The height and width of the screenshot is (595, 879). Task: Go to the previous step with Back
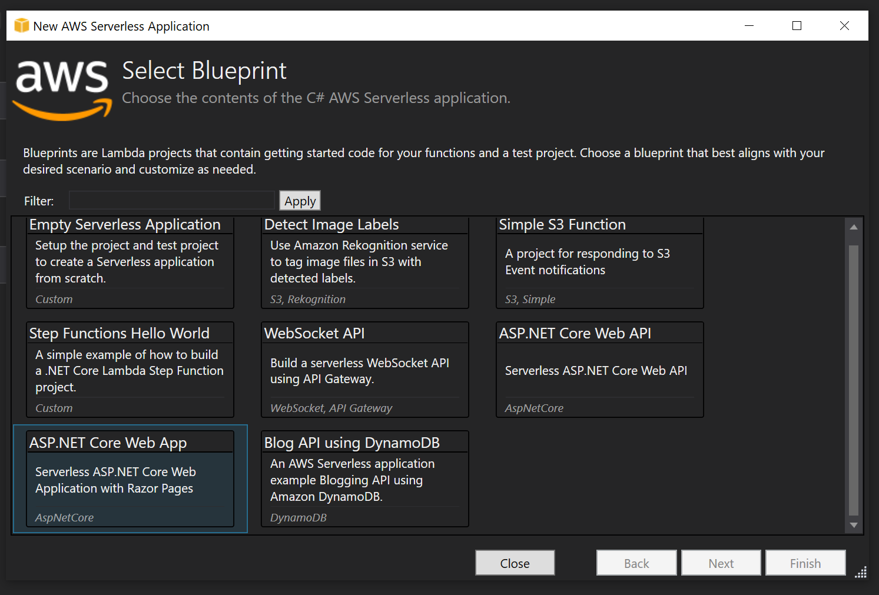click(x=636, y=563)
